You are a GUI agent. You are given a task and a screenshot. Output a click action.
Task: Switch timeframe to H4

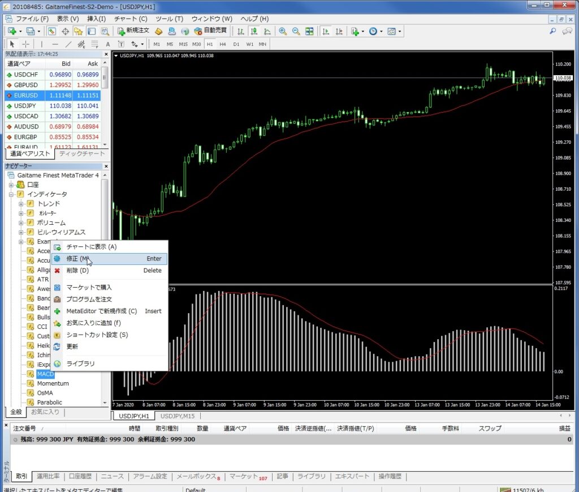click(223, 44)
